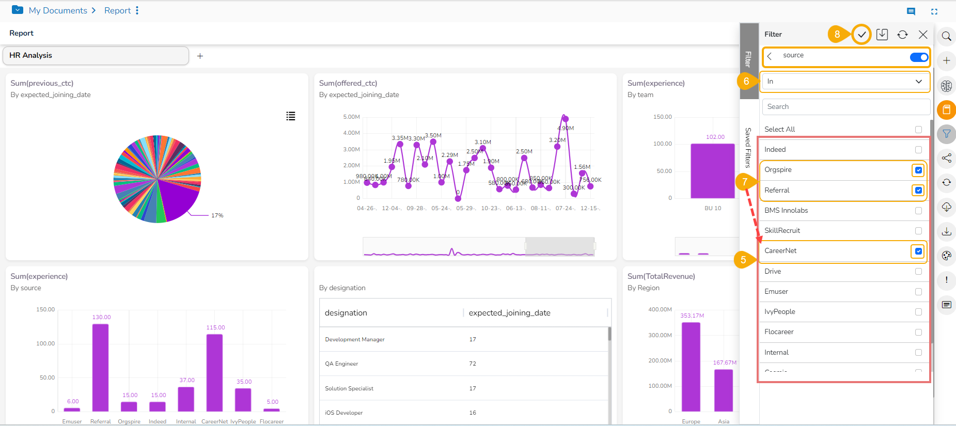
Task: Check the Select All checkbox
Action: [918, 130]
